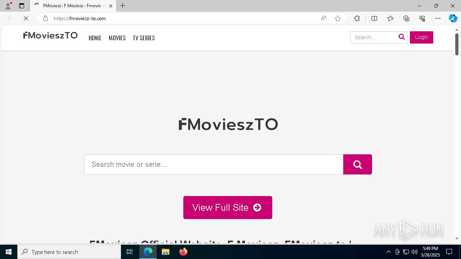Click the Login button

click(421, 37)
